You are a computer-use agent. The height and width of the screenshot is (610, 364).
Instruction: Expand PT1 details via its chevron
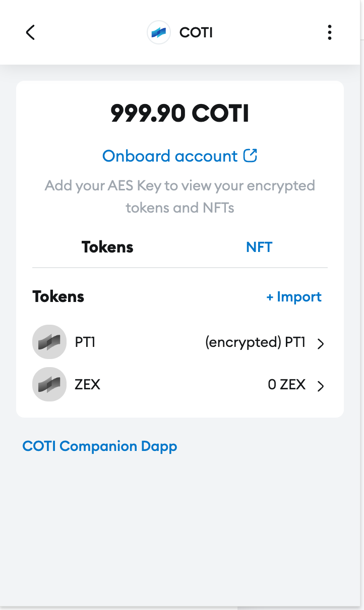(321, 344)
